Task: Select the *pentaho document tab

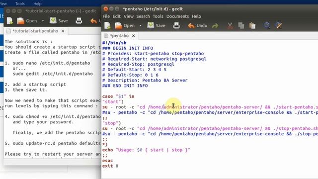Action: 119,36
